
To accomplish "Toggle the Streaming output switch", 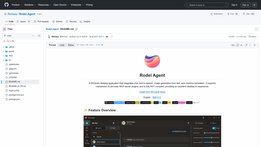I will 214,128.
